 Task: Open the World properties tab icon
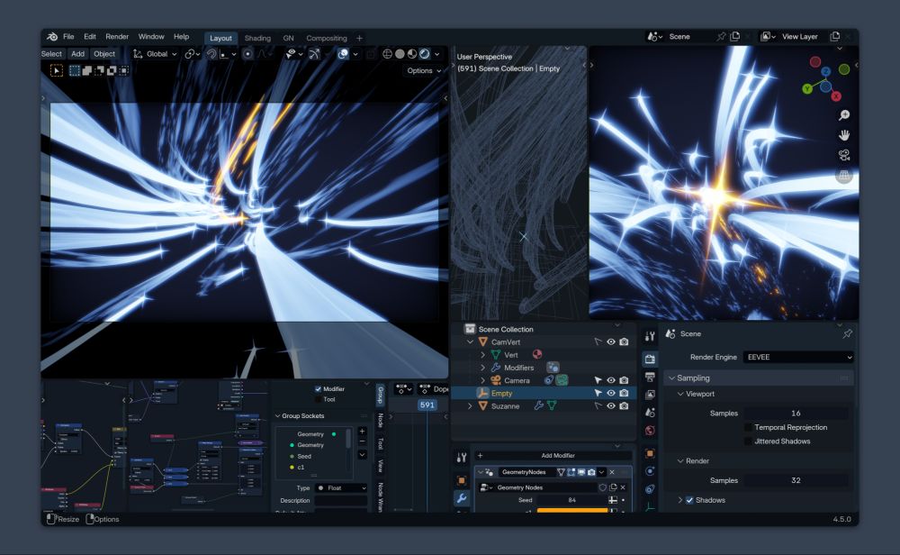coord(650,431)
